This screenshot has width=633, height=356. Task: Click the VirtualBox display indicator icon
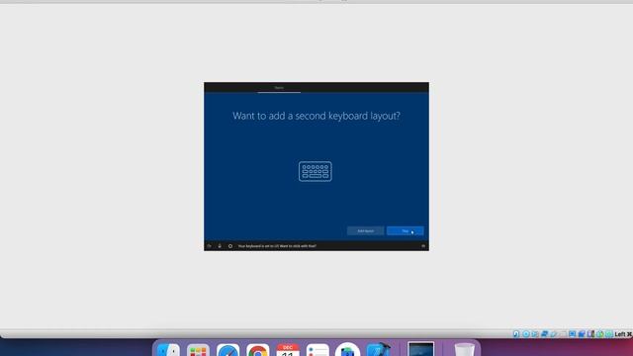(572, 334)
